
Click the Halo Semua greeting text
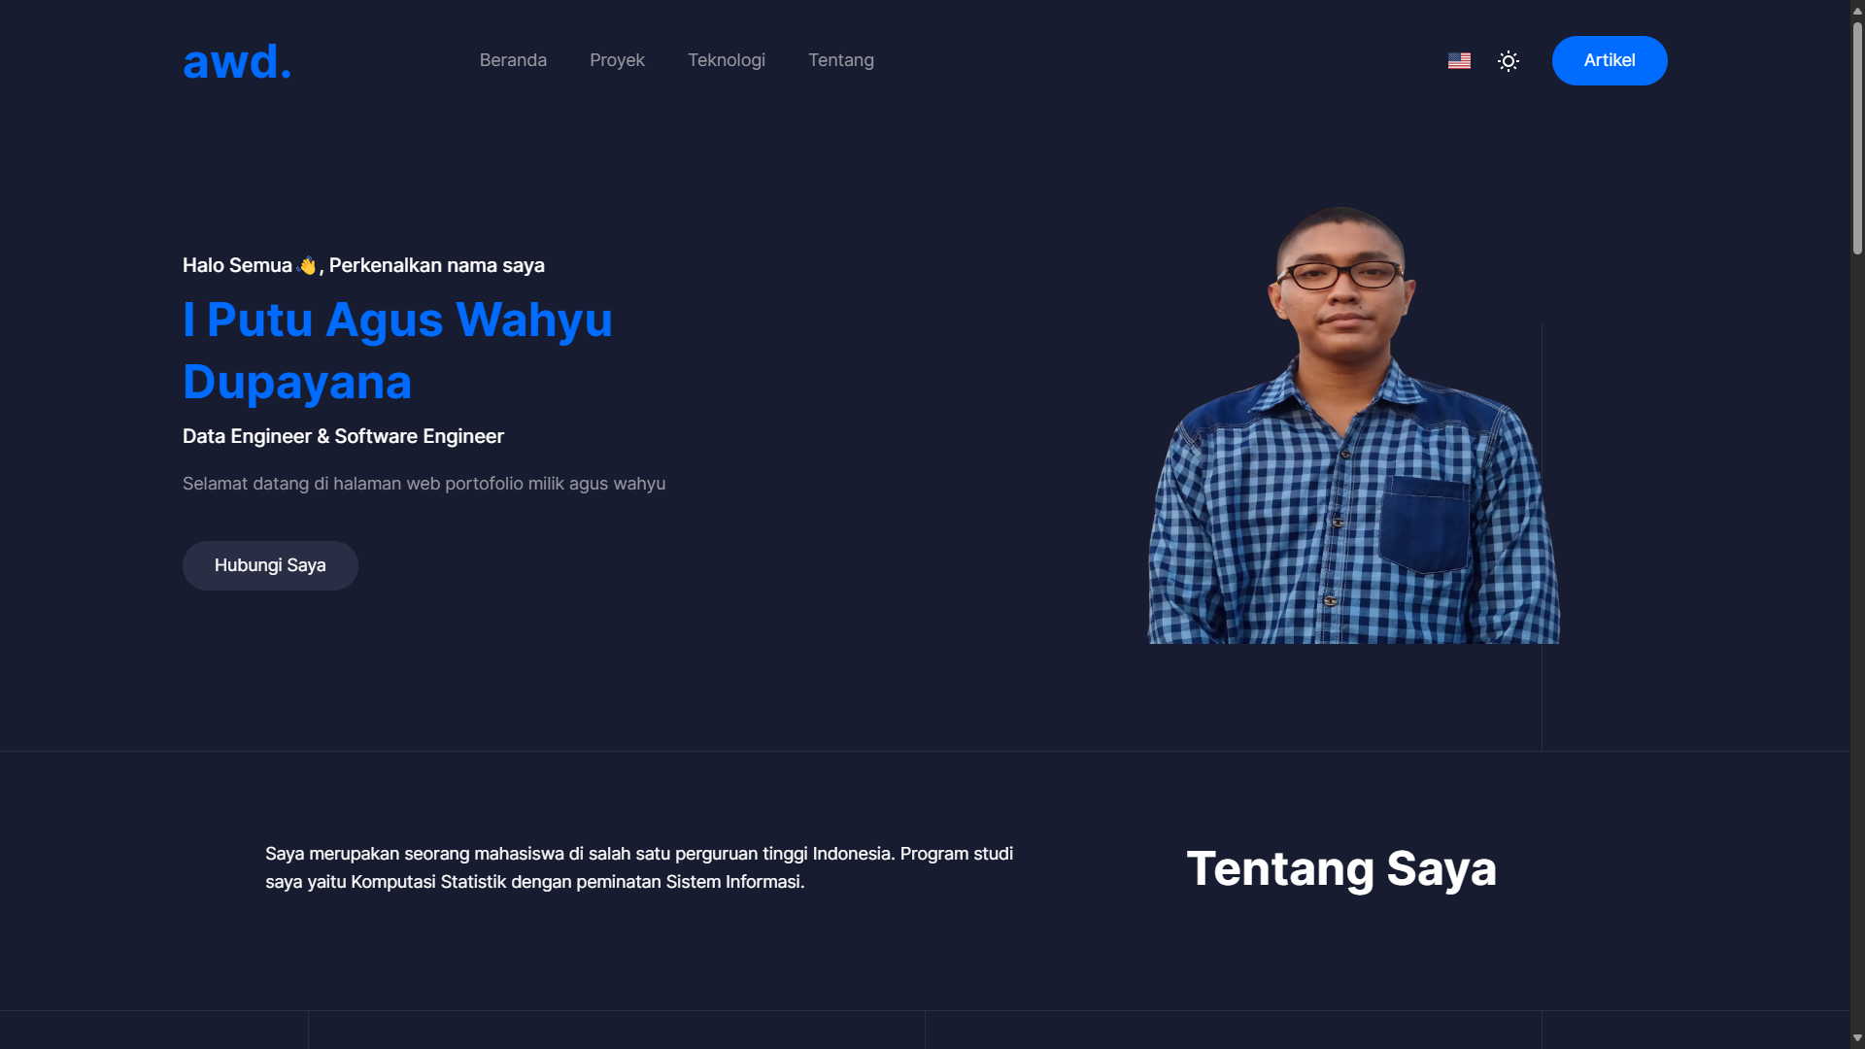(x=363, y=265)
